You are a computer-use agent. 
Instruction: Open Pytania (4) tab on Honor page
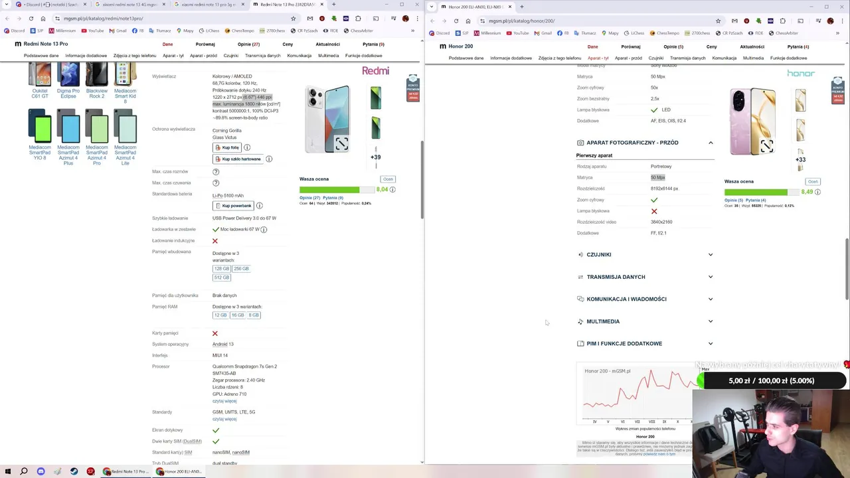click(x=798, y=47)
